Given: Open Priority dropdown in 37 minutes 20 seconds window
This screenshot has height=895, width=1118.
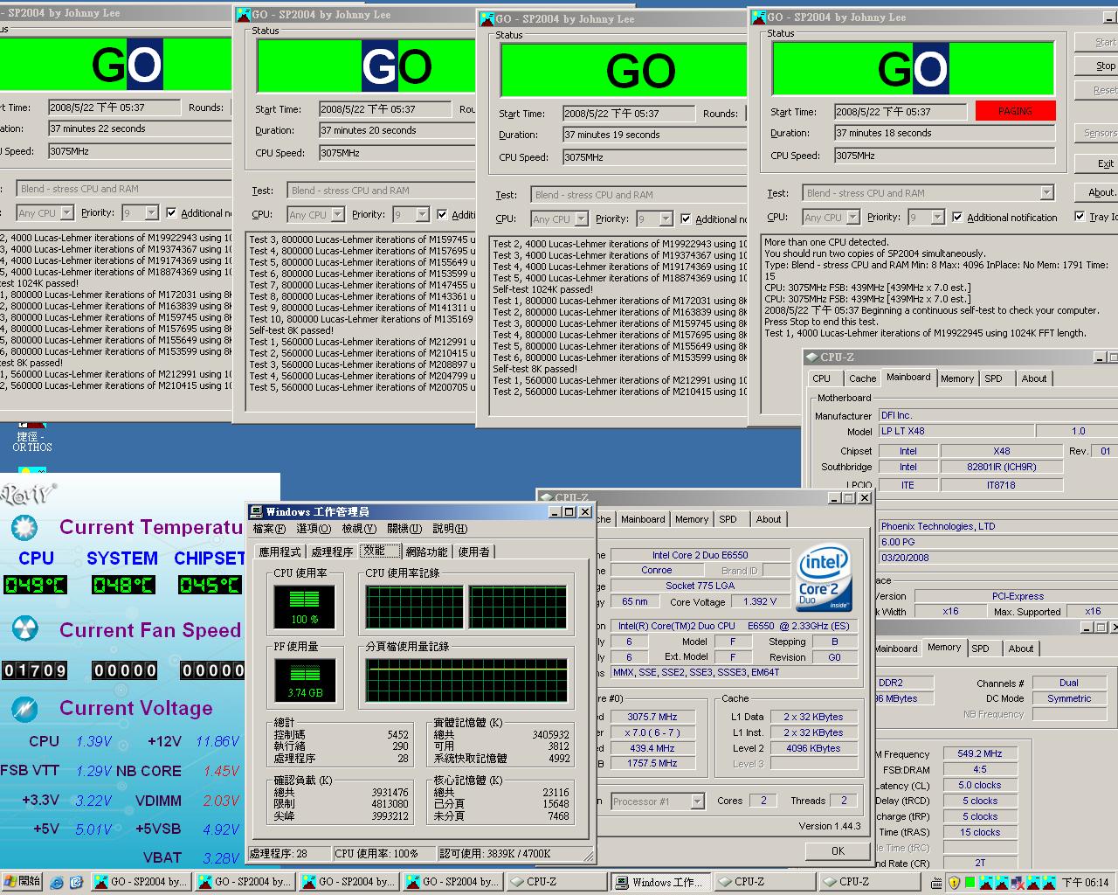Looking at the screenshot, I should click(423, 214).
